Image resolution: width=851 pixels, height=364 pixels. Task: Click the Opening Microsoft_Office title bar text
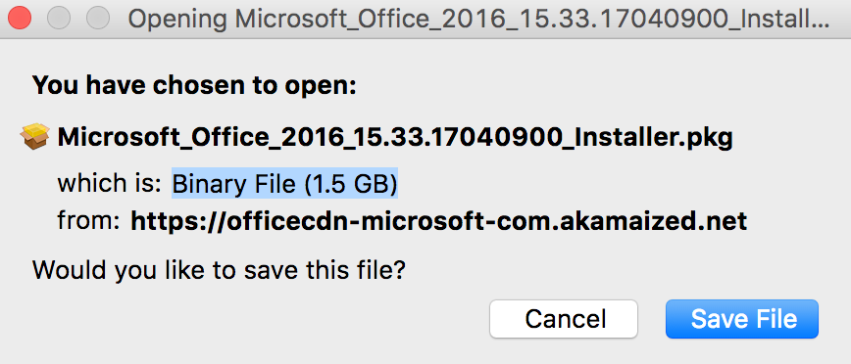point(478,20)
